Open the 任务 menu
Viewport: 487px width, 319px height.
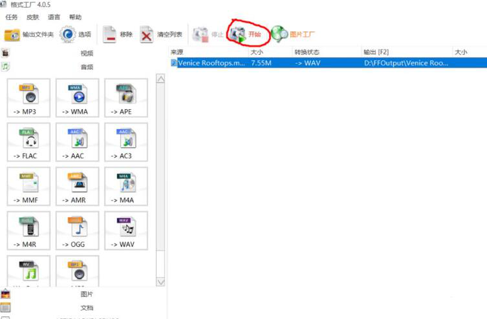(12, 17)
